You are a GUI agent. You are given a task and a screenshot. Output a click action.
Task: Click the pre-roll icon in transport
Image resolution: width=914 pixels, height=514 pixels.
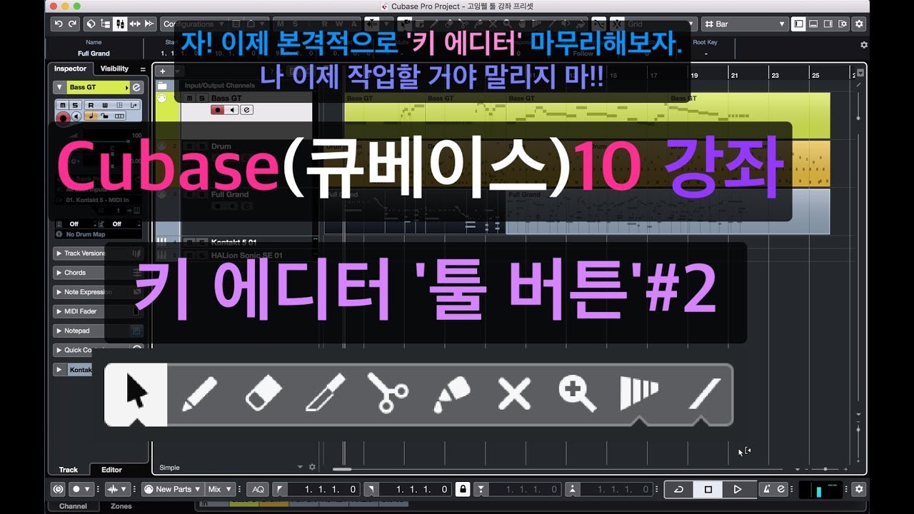[x=481, y=489]
